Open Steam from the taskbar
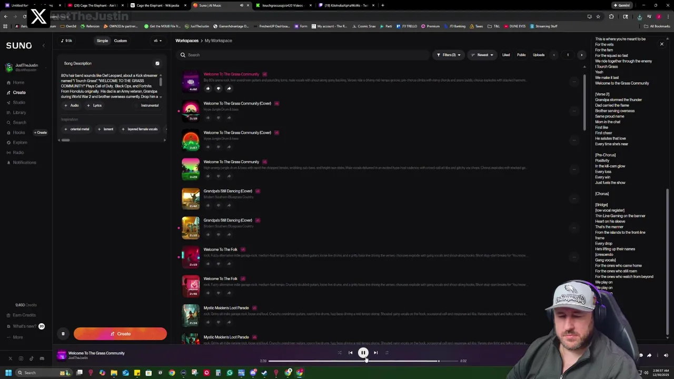The height and width of the screenshot is (379, 674). point(264,373)
